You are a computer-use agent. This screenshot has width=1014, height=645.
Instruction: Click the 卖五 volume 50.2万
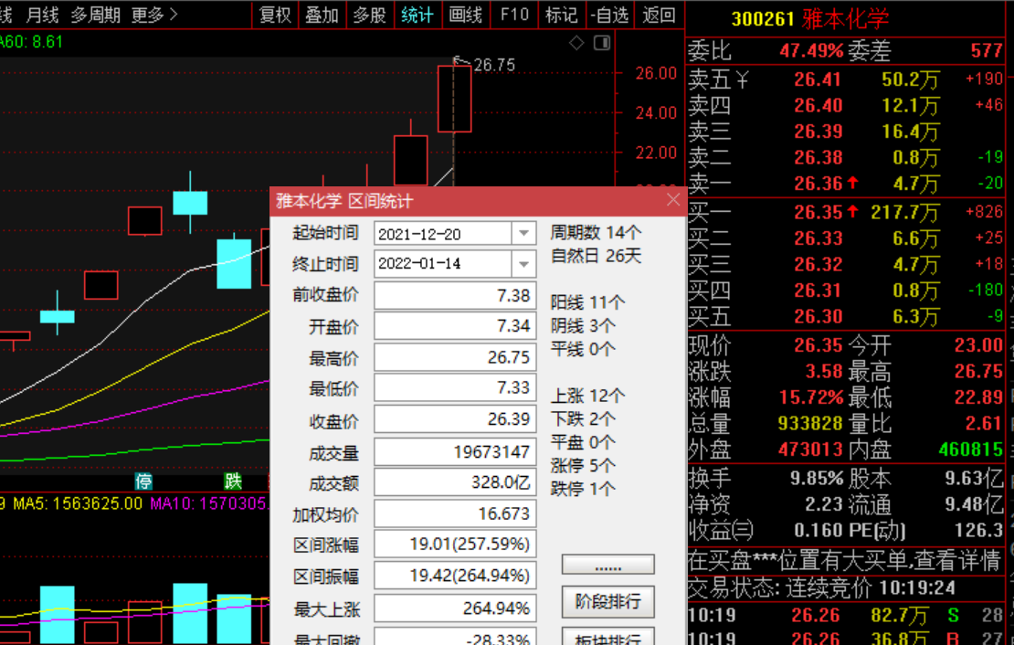point(909,79)
